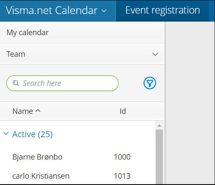Select employee carlo Kristiansen
The height and width of the screenshot is (185, 215).
point(41,176)
